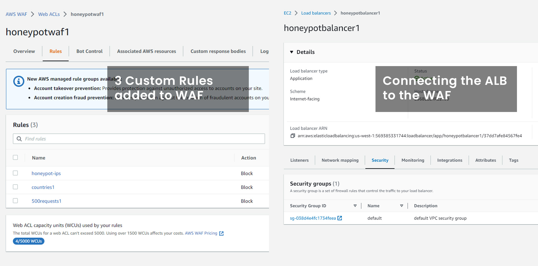Image resolution: width=538 pixels, height=266 pixels.
Task: Click breadcrumb chevron after AWS WAF
Action: (33, 14)
